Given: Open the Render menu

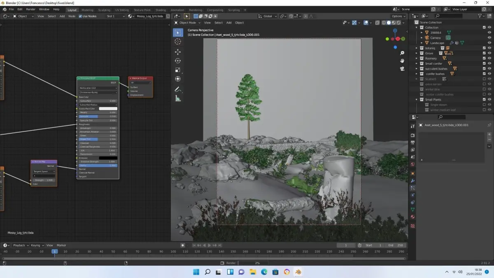Looking at the screenshot, I should [31, 9].
